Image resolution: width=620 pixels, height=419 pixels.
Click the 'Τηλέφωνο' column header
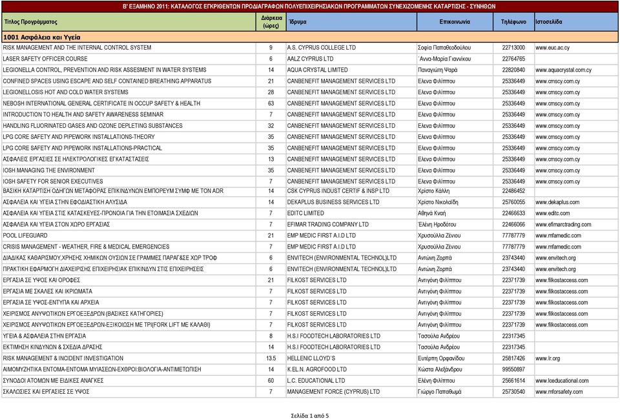click(513, 22)
